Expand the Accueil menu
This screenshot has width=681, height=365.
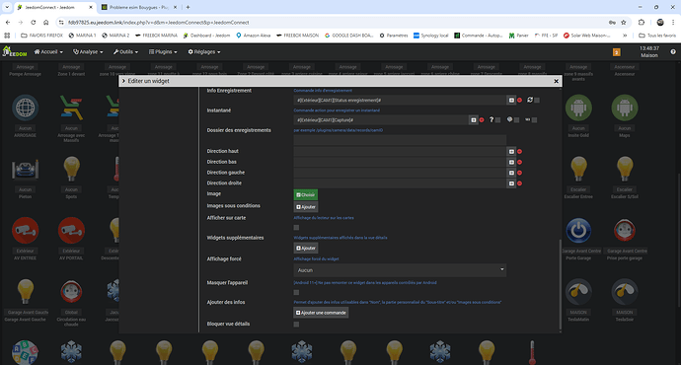pos(48,51)
